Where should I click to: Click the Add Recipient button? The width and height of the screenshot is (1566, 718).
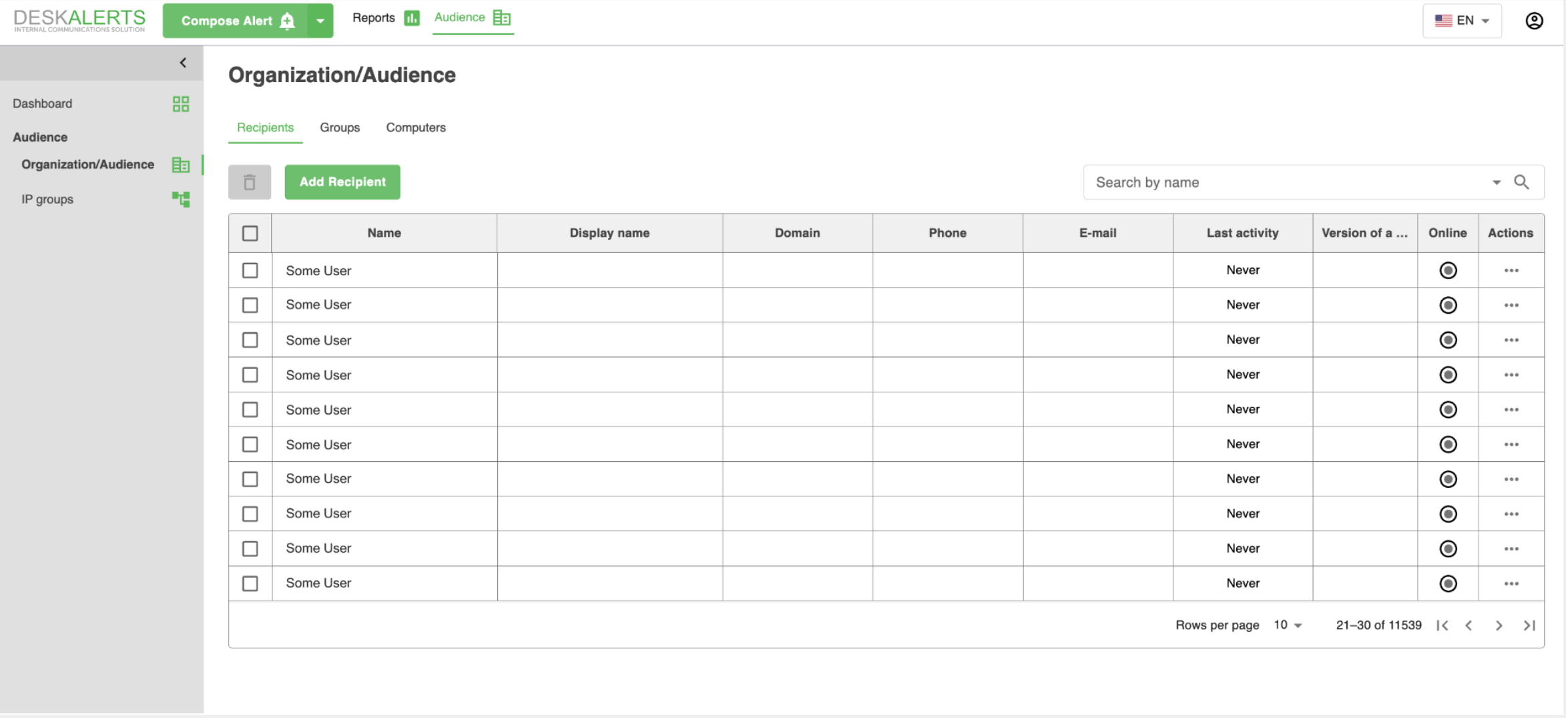(342, 182)
